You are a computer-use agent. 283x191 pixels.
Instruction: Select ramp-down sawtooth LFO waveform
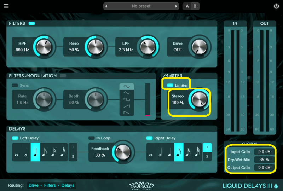(x=127, y=112)
